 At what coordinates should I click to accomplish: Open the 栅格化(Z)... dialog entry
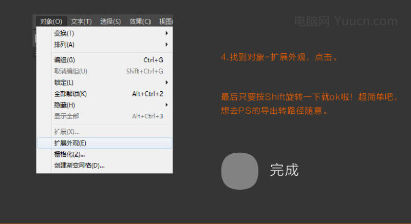[69, 154]
